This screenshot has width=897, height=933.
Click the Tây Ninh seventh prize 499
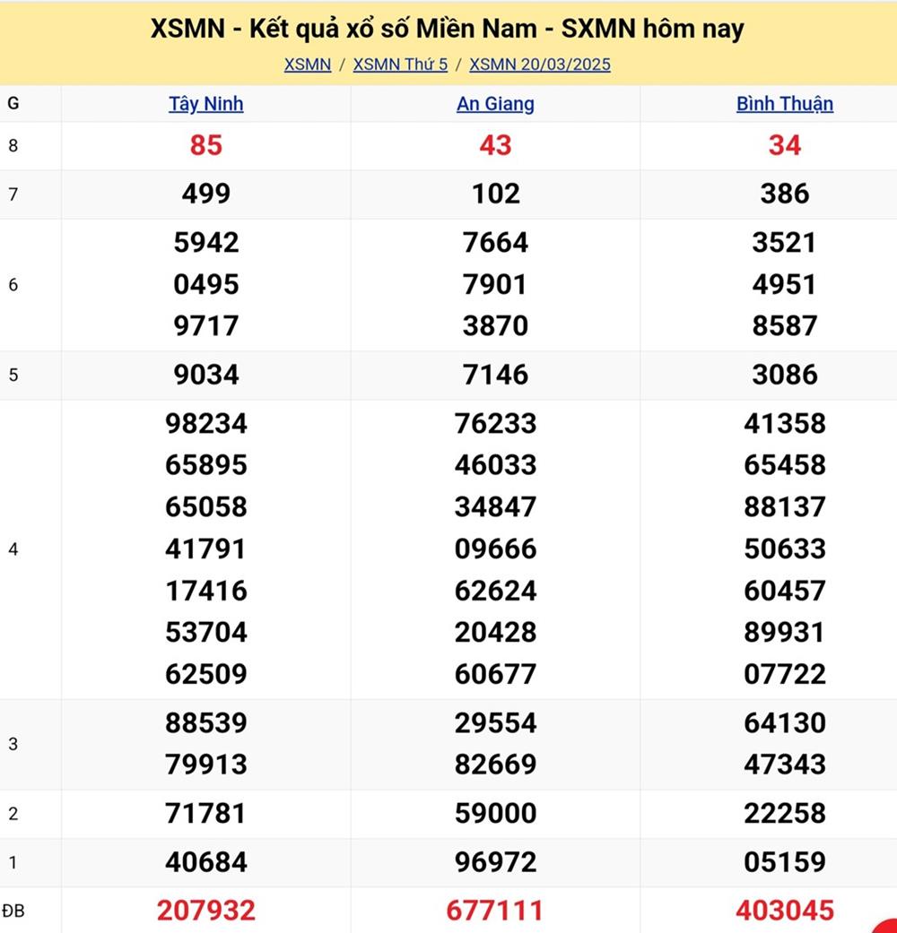click(206, 194)
